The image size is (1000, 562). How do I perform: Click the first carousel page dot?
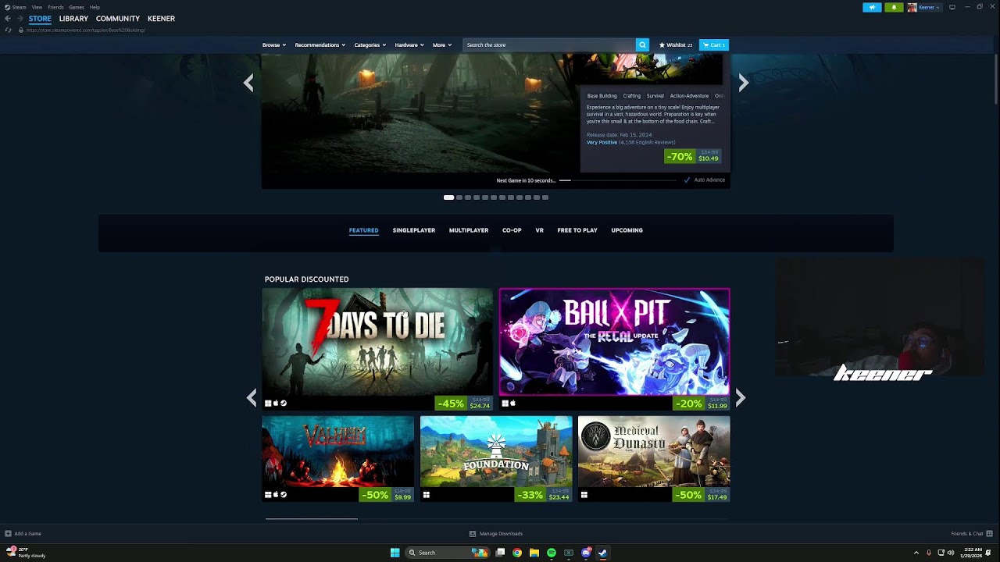click(x=448, y=197)
